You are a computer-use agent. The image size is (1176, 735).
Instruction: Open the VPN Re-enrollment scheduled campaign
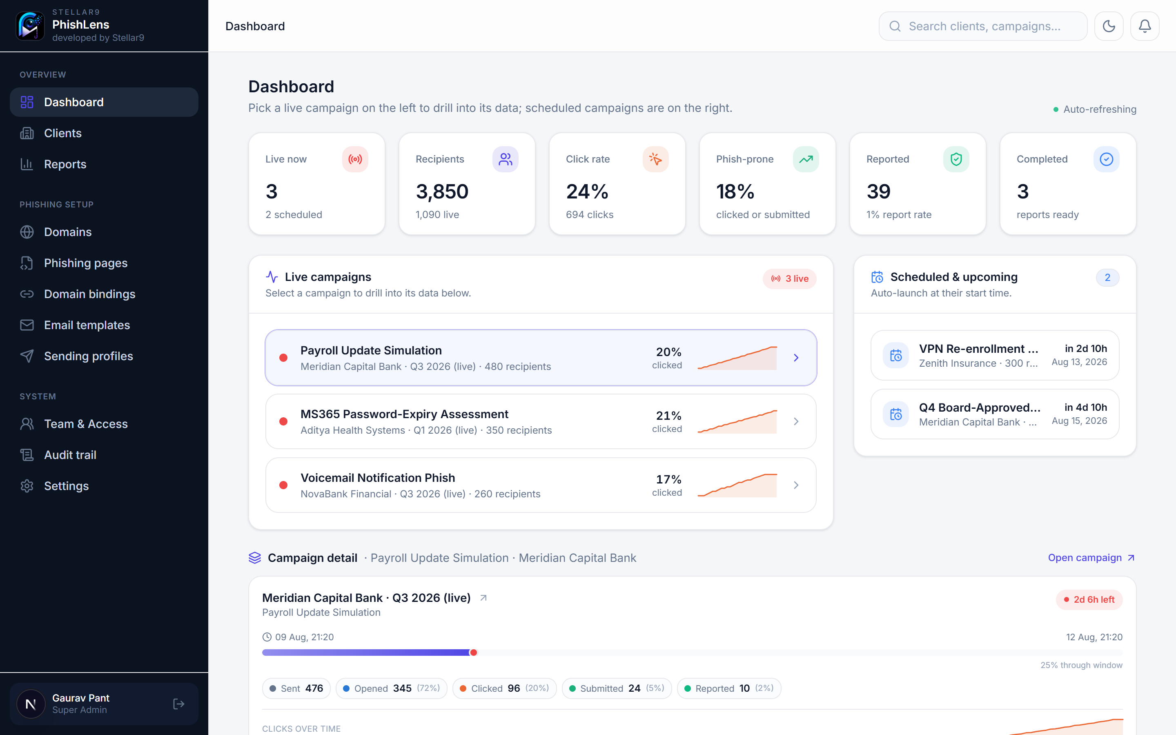pyautogui.click(x=995, y=355)
